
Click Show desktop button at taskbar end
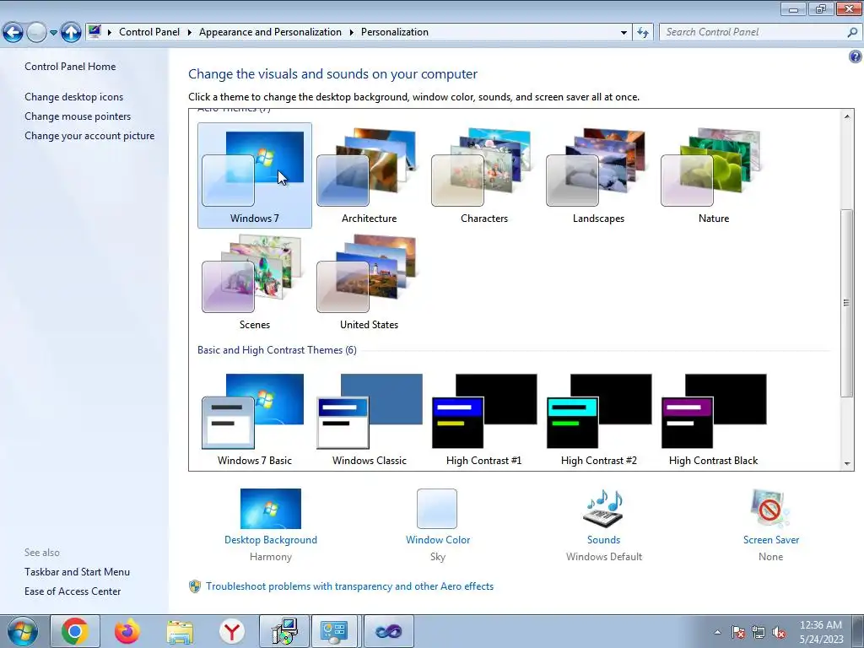(x=858, y=631)
